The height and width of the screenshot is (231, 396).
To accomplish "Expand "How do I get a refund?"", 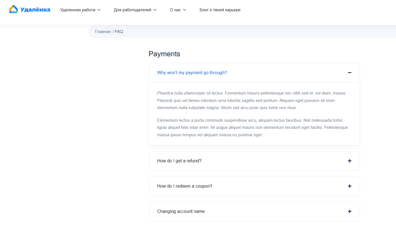I will click(179, 161).
